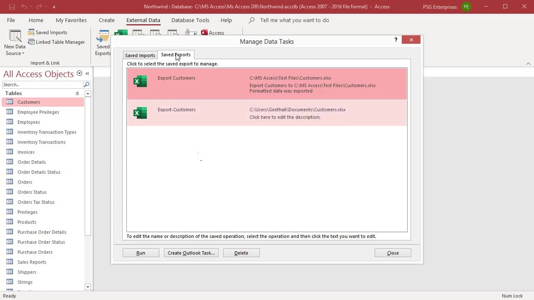This screenshot has width=534, height=300.
Task: Click the navigation search magnifier icon
Action: click(86, 85)
